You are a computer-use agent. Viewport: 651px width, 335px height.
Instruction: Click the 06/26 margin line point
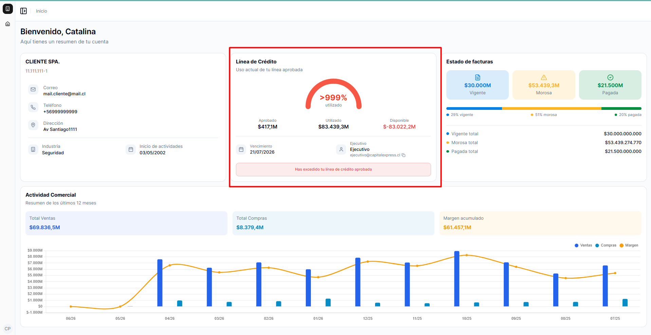[71, 307]
